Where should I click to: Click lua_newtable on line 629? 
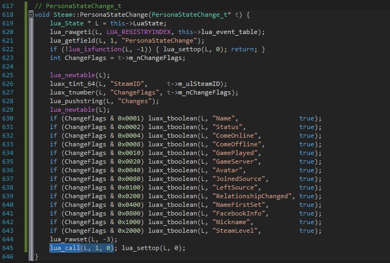click(72, 110)
